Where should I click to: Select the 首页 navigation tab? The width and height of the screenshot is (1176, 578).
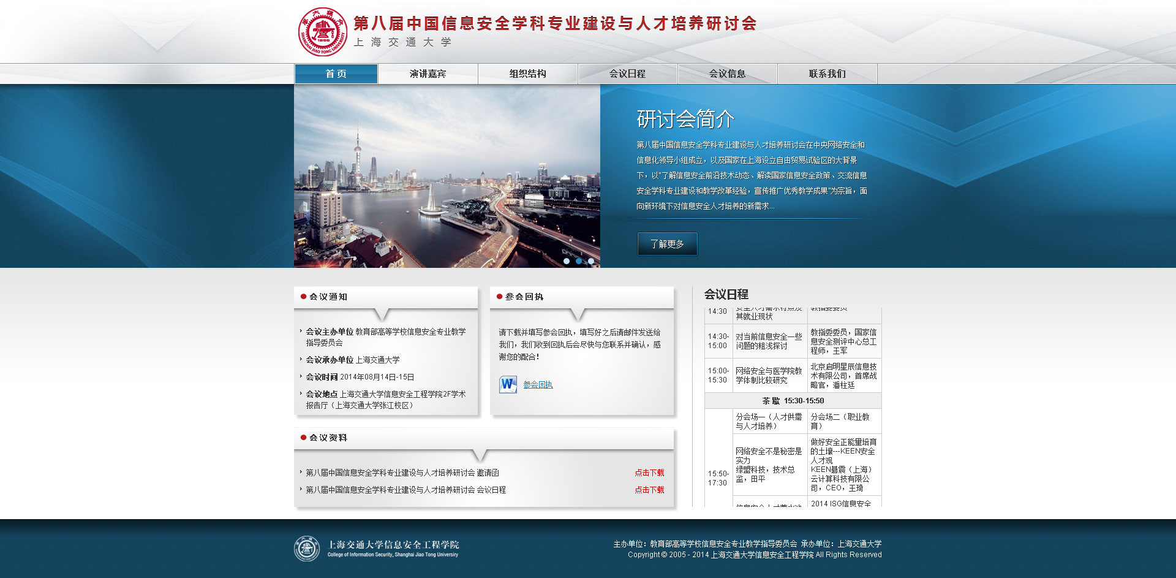pos(336,74)
